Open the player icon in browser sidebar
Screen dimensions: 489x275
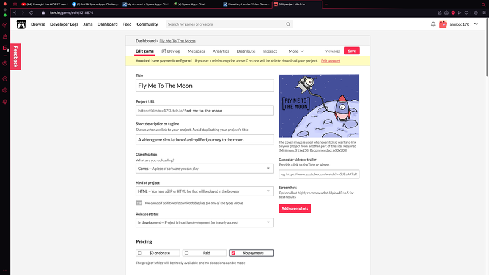[5, 64]
